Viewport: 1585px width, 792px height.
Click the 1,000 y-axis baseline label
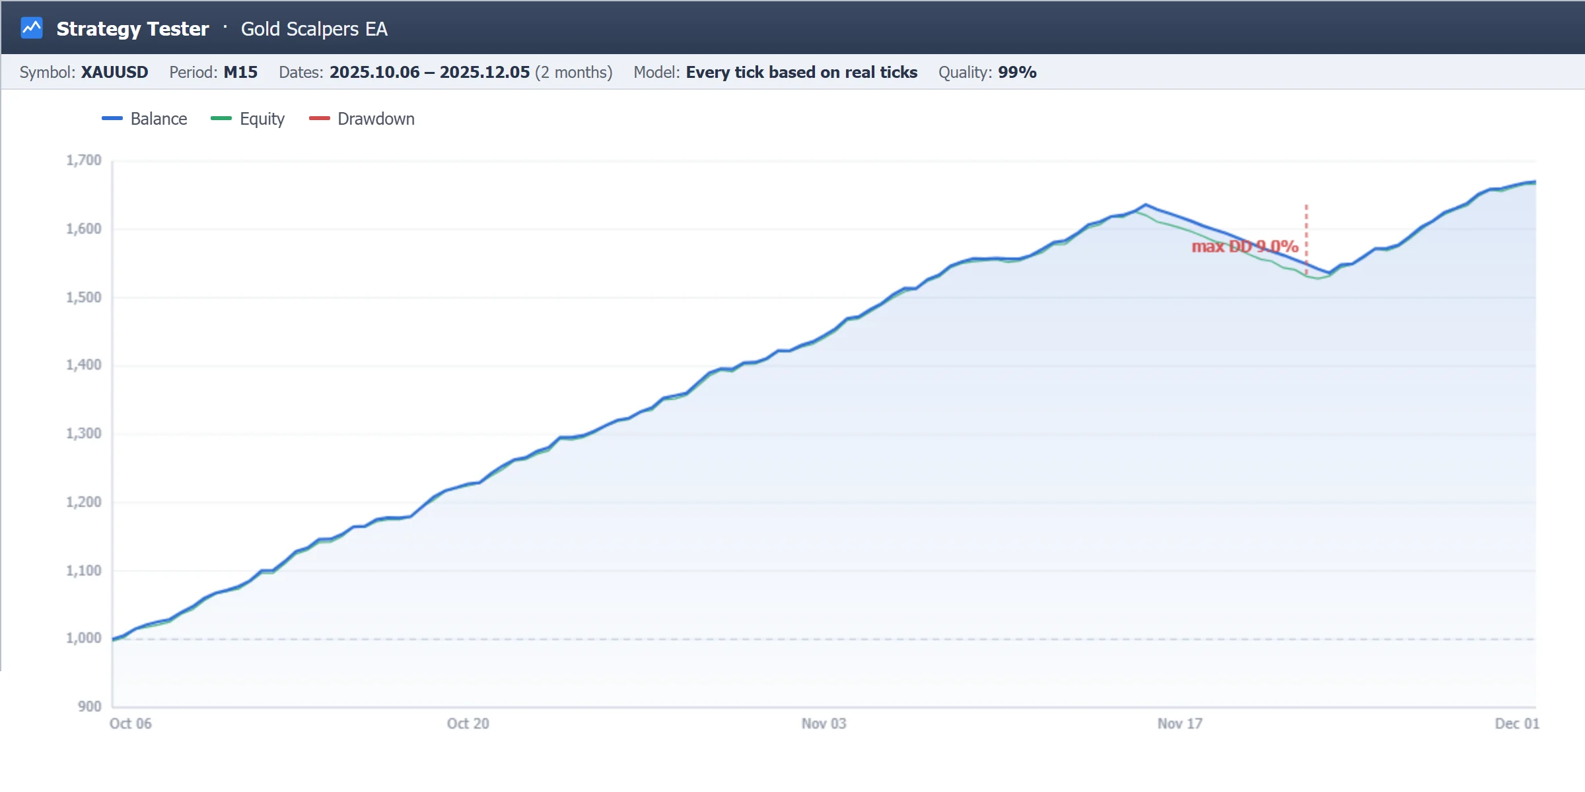click(x=84, y=638)
